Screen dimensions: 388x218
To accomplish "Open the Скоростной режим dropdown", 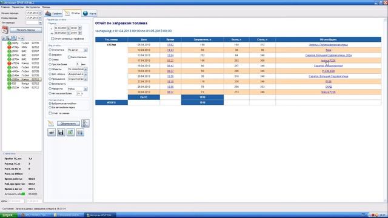I will tap(78, 79).
